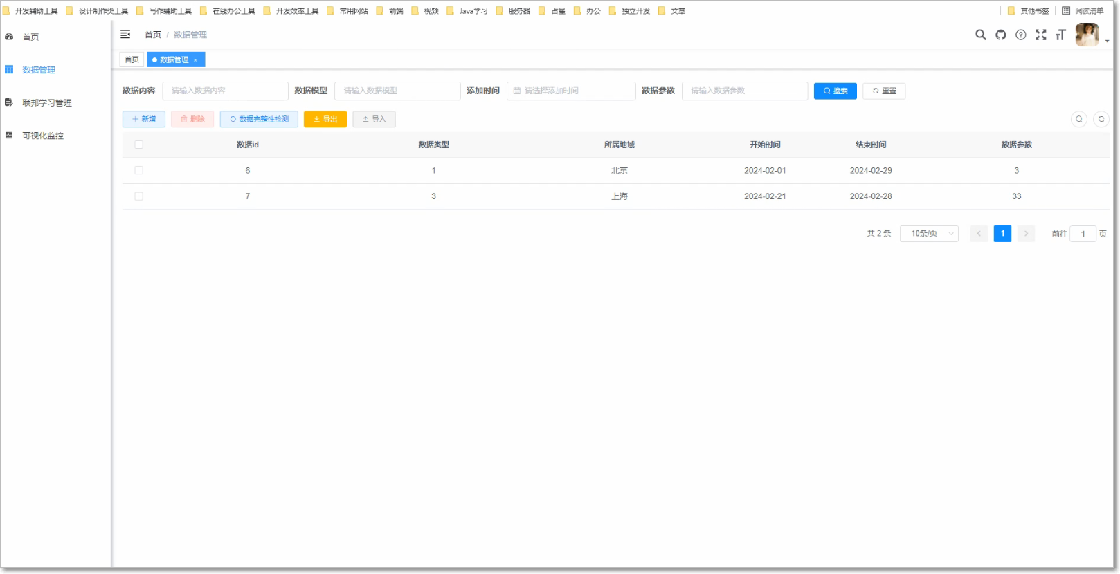
Task: Refresh the table with round refresh icon
Action: [1101, 119]
